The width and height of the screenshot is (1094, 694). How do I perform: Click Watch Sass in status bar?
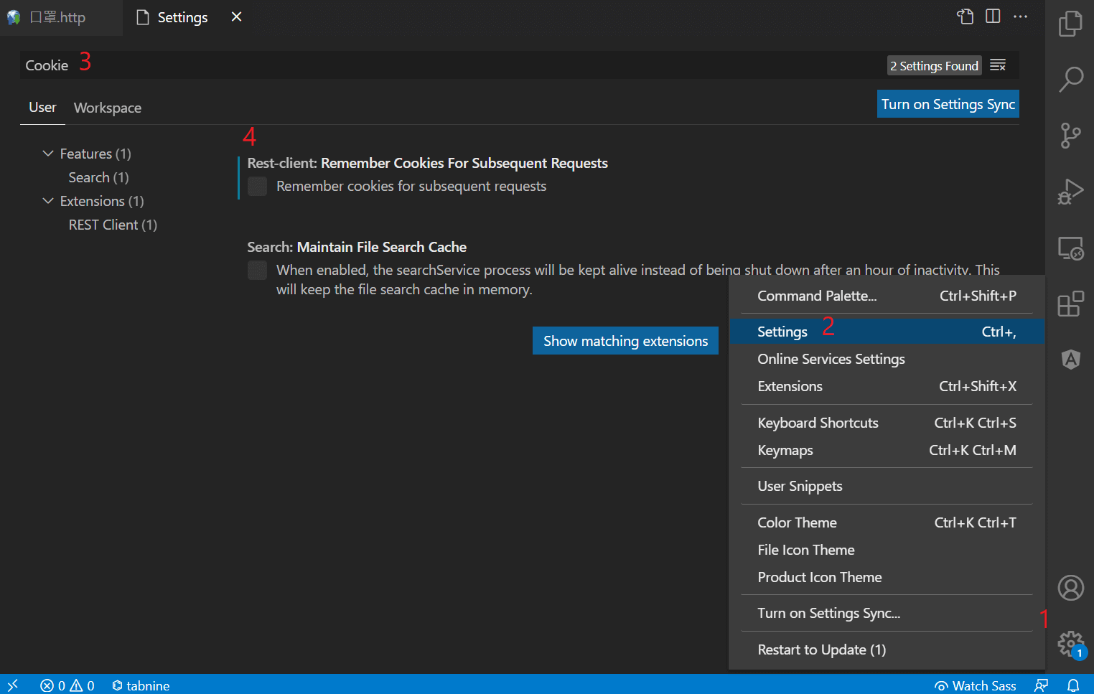975,685
